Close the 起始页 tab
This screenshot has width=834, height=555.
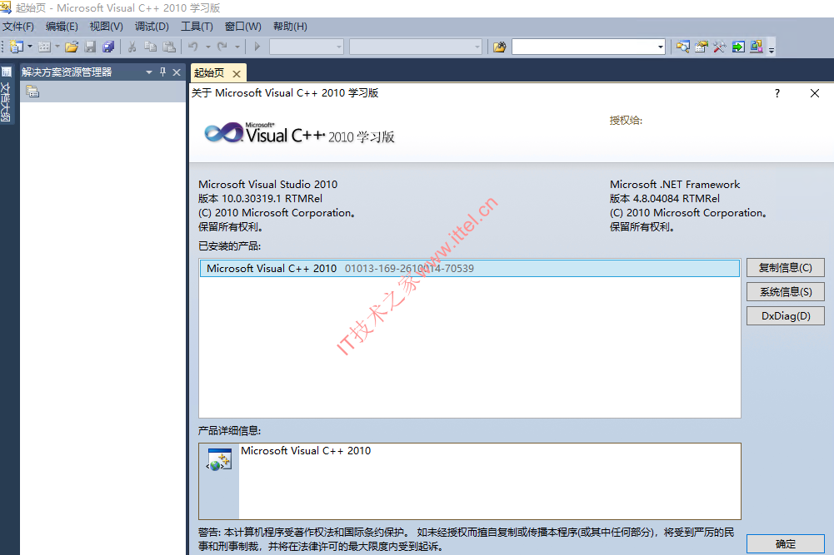(237, 74)
